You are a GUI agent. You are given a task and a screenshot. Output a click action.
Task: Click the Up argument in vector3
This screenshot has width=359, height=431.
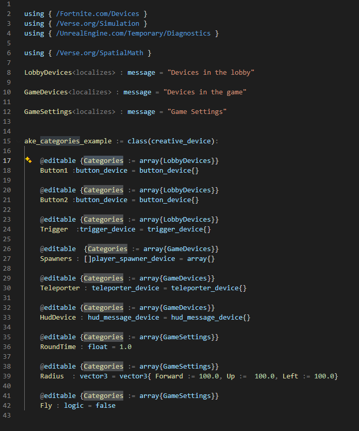click(x=231, y=376)
